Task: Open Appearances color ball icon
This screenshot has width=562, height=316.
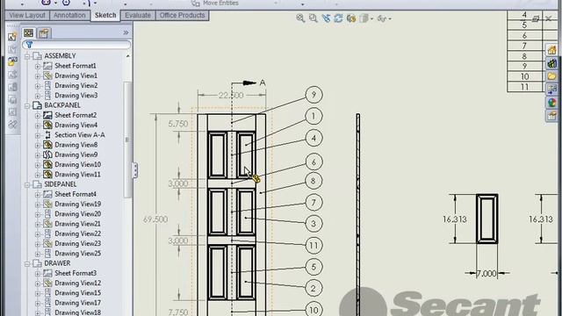Action: 551,103
